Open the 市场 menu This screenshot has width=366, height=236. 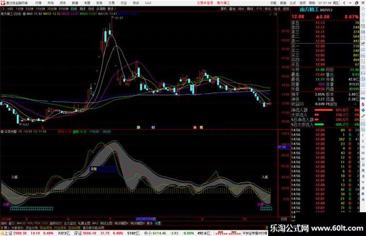[x=50, y=3]
